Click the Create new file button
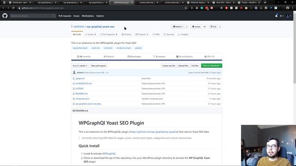296x166 pixels. 169,65
